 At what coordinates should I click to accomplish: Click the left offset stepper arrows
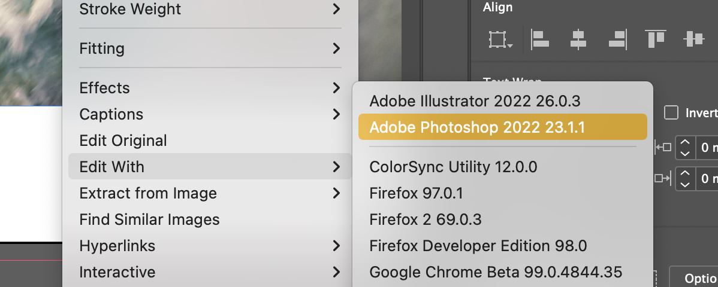pyautogui.click(x=685, y=148)
